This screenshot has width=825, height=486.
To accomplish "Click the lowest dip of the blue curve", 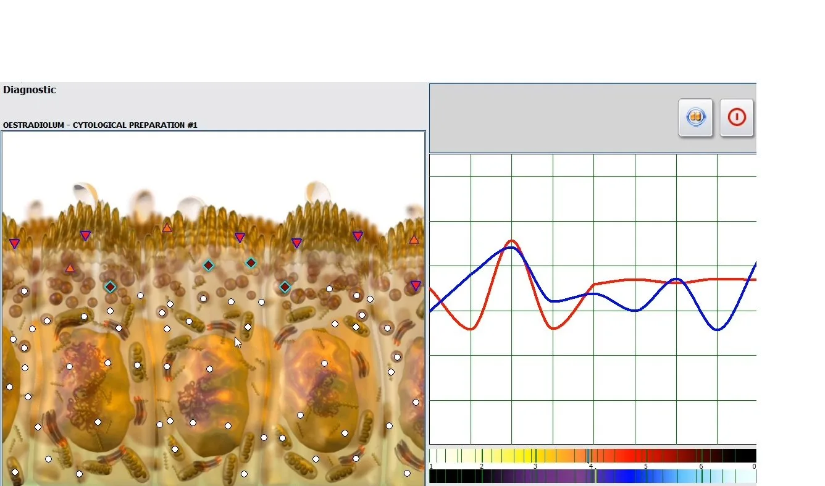I will pos(718,329).
